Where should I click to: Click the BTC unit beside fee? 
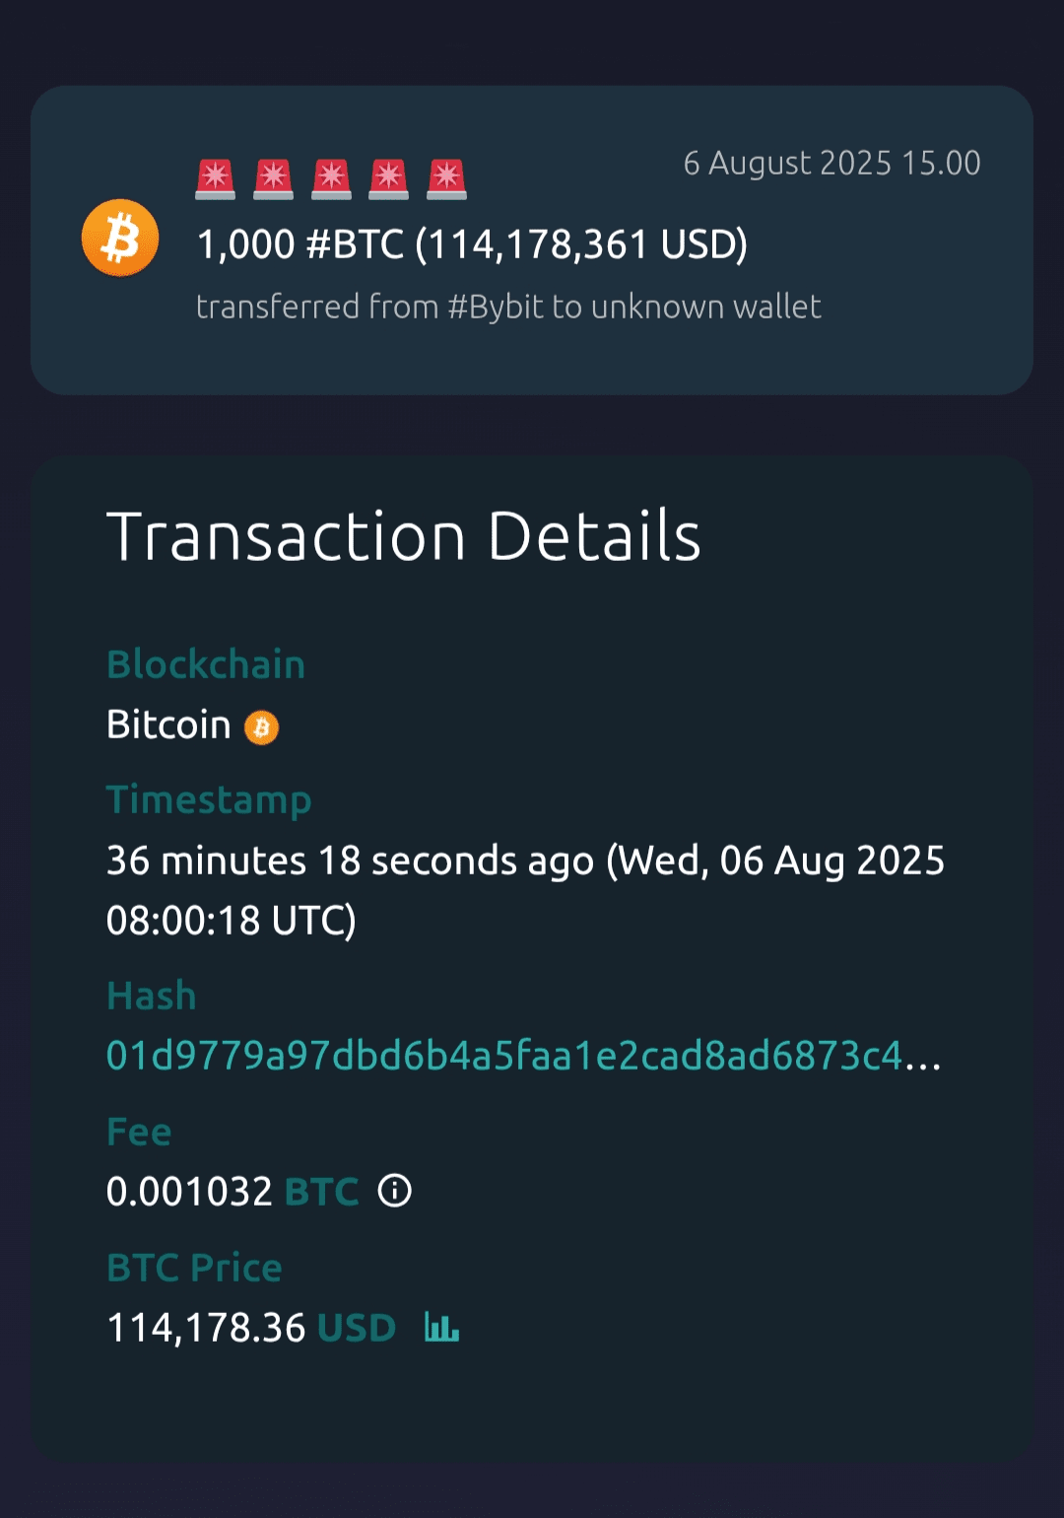321,1192
